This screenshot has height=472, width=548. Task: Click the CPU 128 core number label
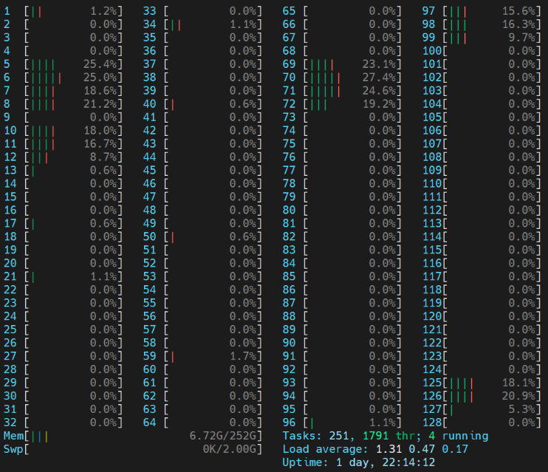(431, 423)
